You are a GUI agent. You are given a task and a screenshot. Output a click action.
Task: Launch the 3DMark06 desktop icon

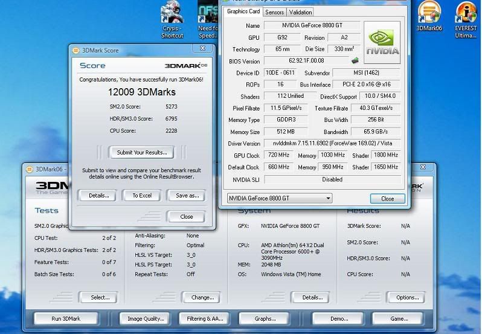[429, 16]
